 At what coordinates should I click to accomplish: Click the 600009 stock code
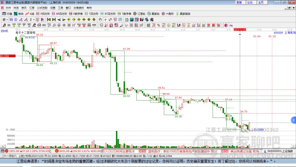tap(278, 33)
